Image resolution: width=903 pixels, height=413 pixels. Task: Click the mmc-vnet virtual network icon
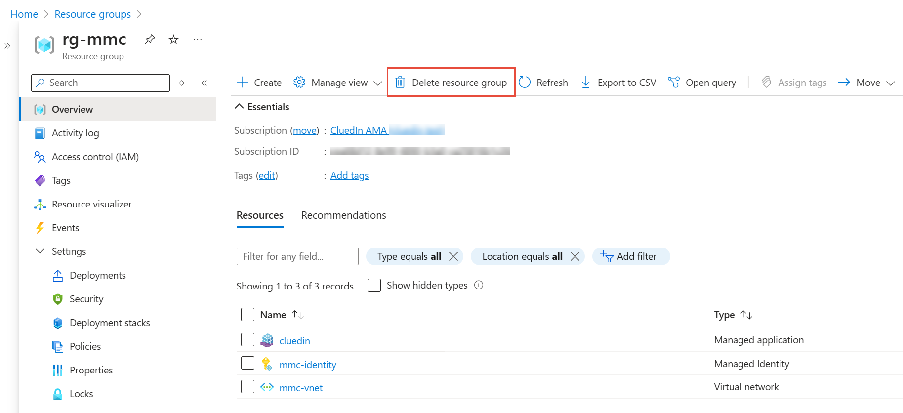tap(267, 387)
